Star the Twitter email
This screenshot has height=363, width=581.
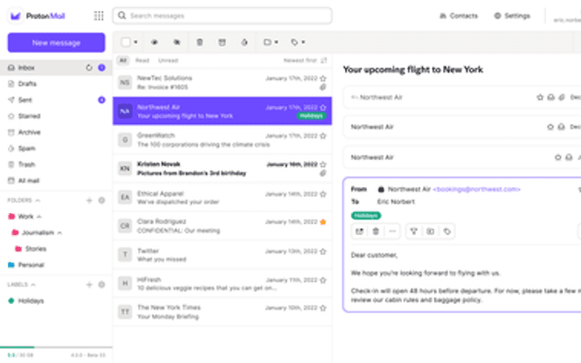point(323,251)
